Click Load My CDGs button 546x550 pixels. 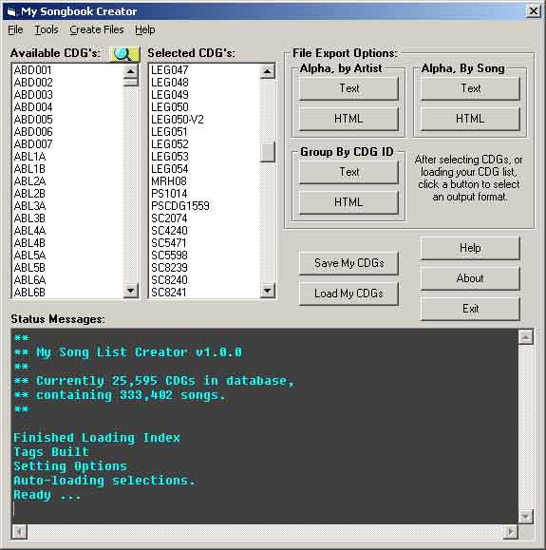(x=348, y=294)
